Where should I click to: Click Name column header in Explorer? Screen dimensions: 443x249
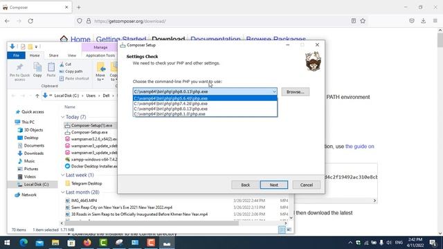[x=70, y=107]
